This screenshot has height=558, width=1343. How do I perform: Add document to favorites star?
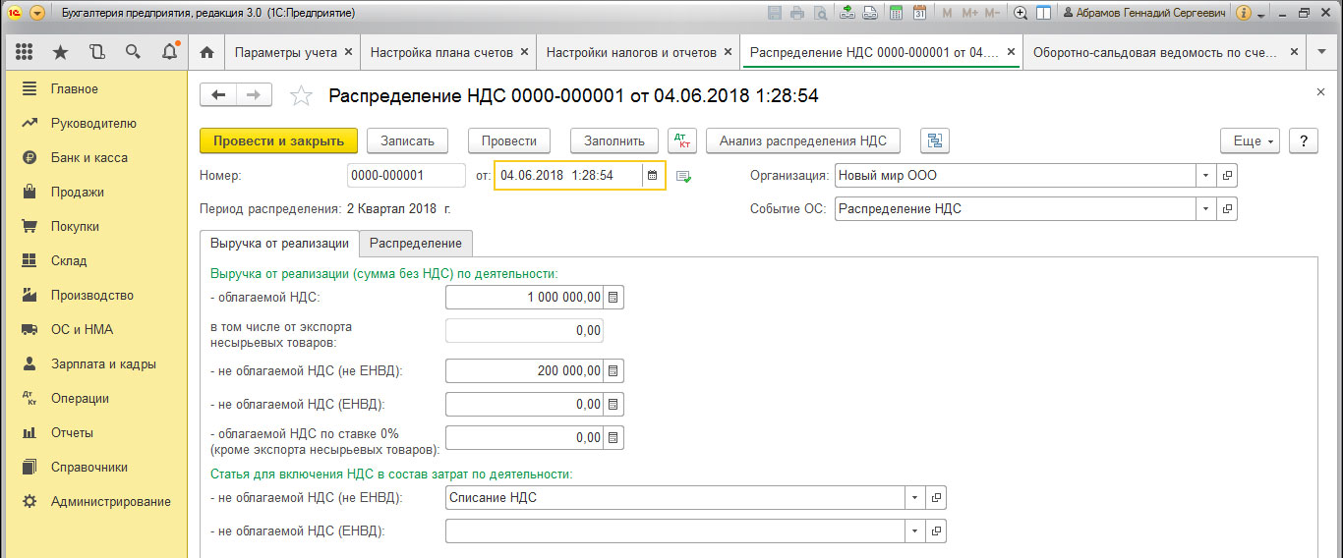point(301,95)
